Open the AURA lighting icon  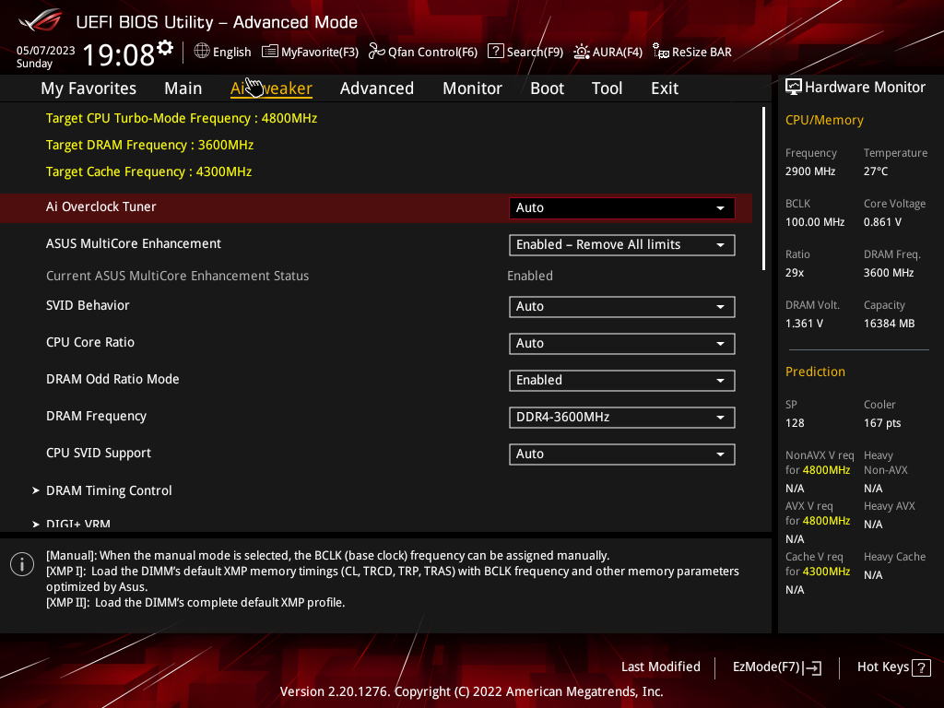581,52
